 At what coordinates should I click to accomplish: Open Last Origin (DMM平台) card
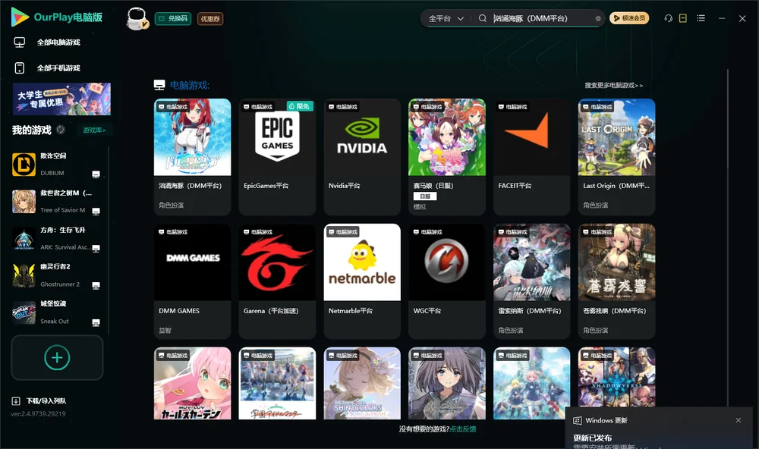pos(616,157)
